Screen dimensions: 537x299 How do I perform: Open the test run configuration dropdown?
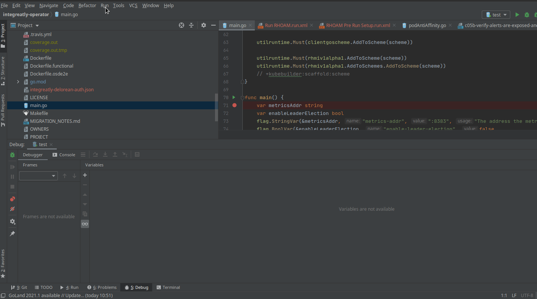pyautogui.click(x=496, y=14)
